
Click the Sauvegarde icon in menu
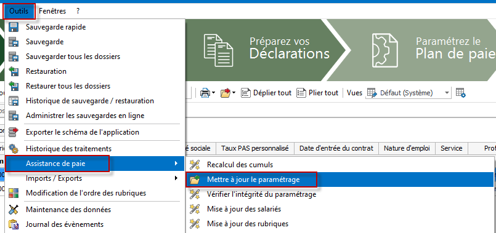(x=14, y=42)
